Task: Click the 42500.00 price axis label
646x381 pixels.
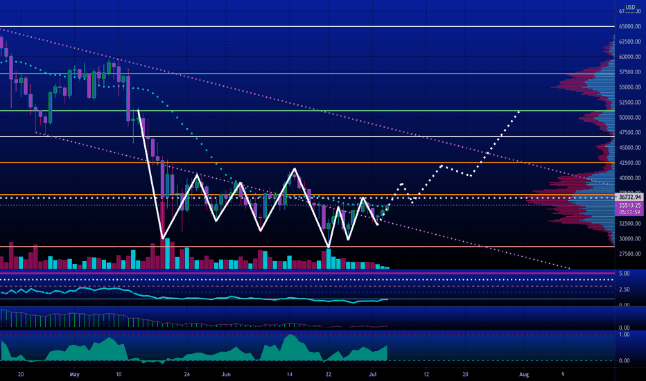Action: click(x=630, y=163)
